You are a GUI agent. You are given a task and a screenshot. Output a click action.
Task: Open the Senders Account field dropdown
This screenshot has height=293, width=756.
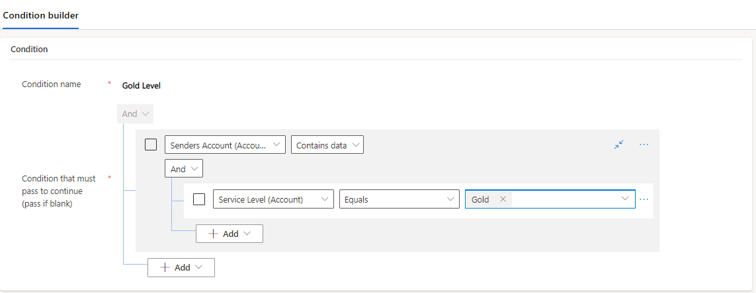[x=225, y=145]
